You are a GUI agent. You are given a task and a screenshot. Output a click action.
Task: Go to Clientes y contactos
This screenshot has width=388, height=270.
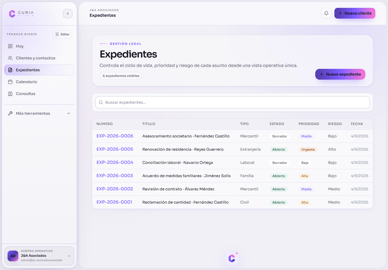(39, 58)
